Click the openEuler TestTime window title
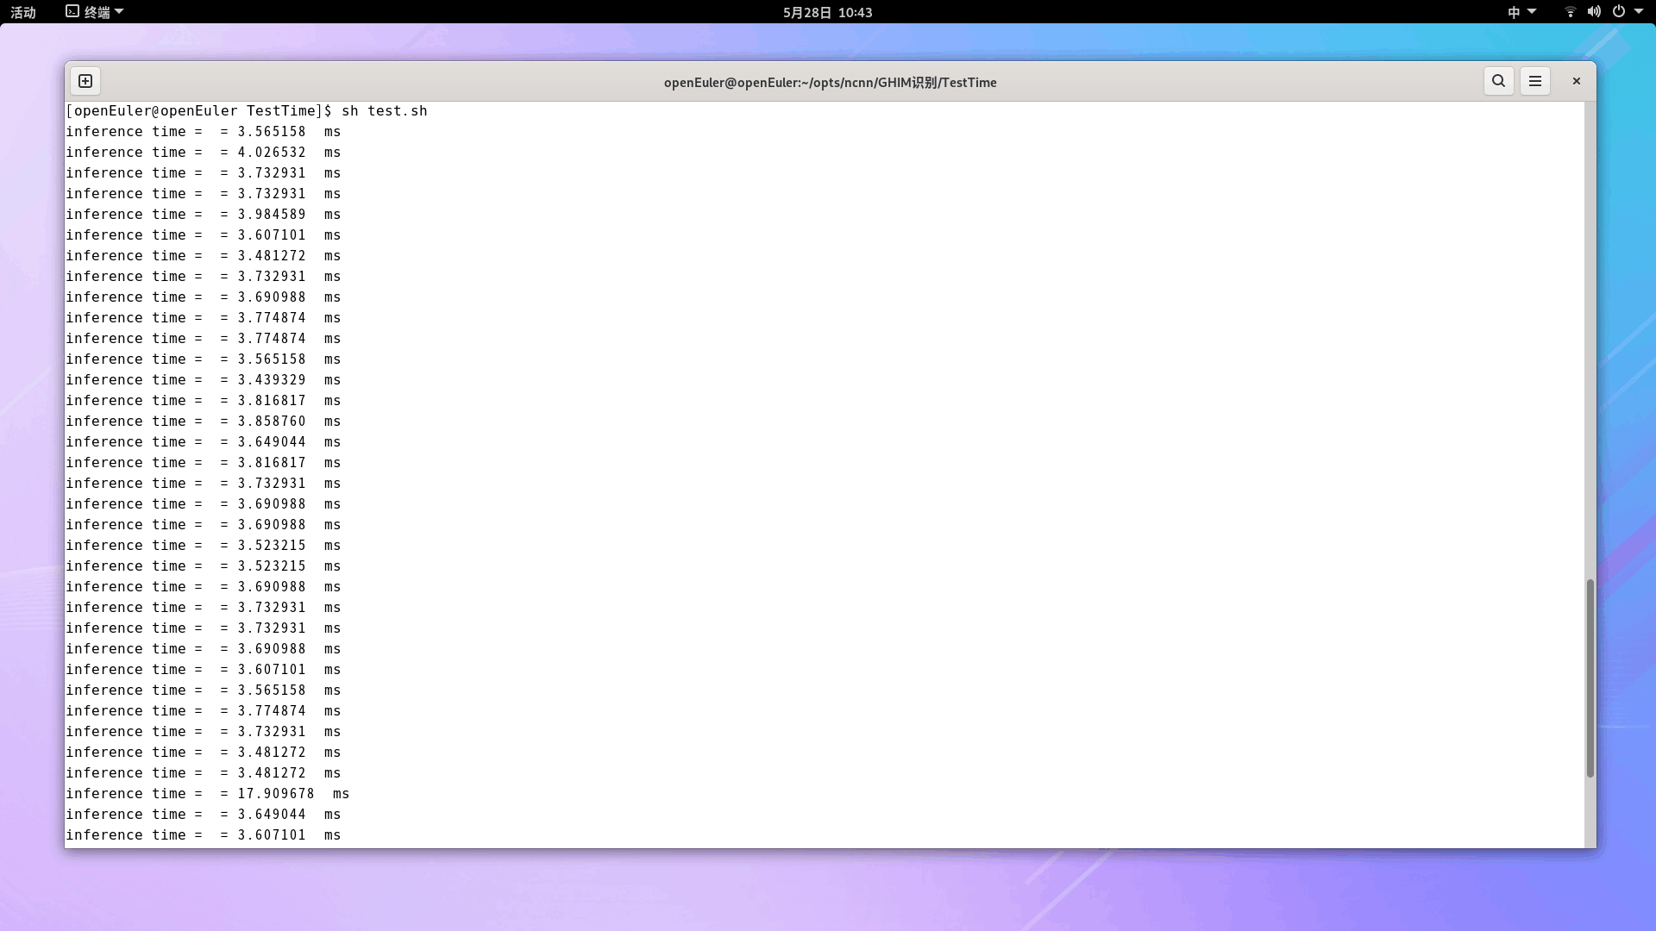The image size is (1656, 931). point(830,83)
